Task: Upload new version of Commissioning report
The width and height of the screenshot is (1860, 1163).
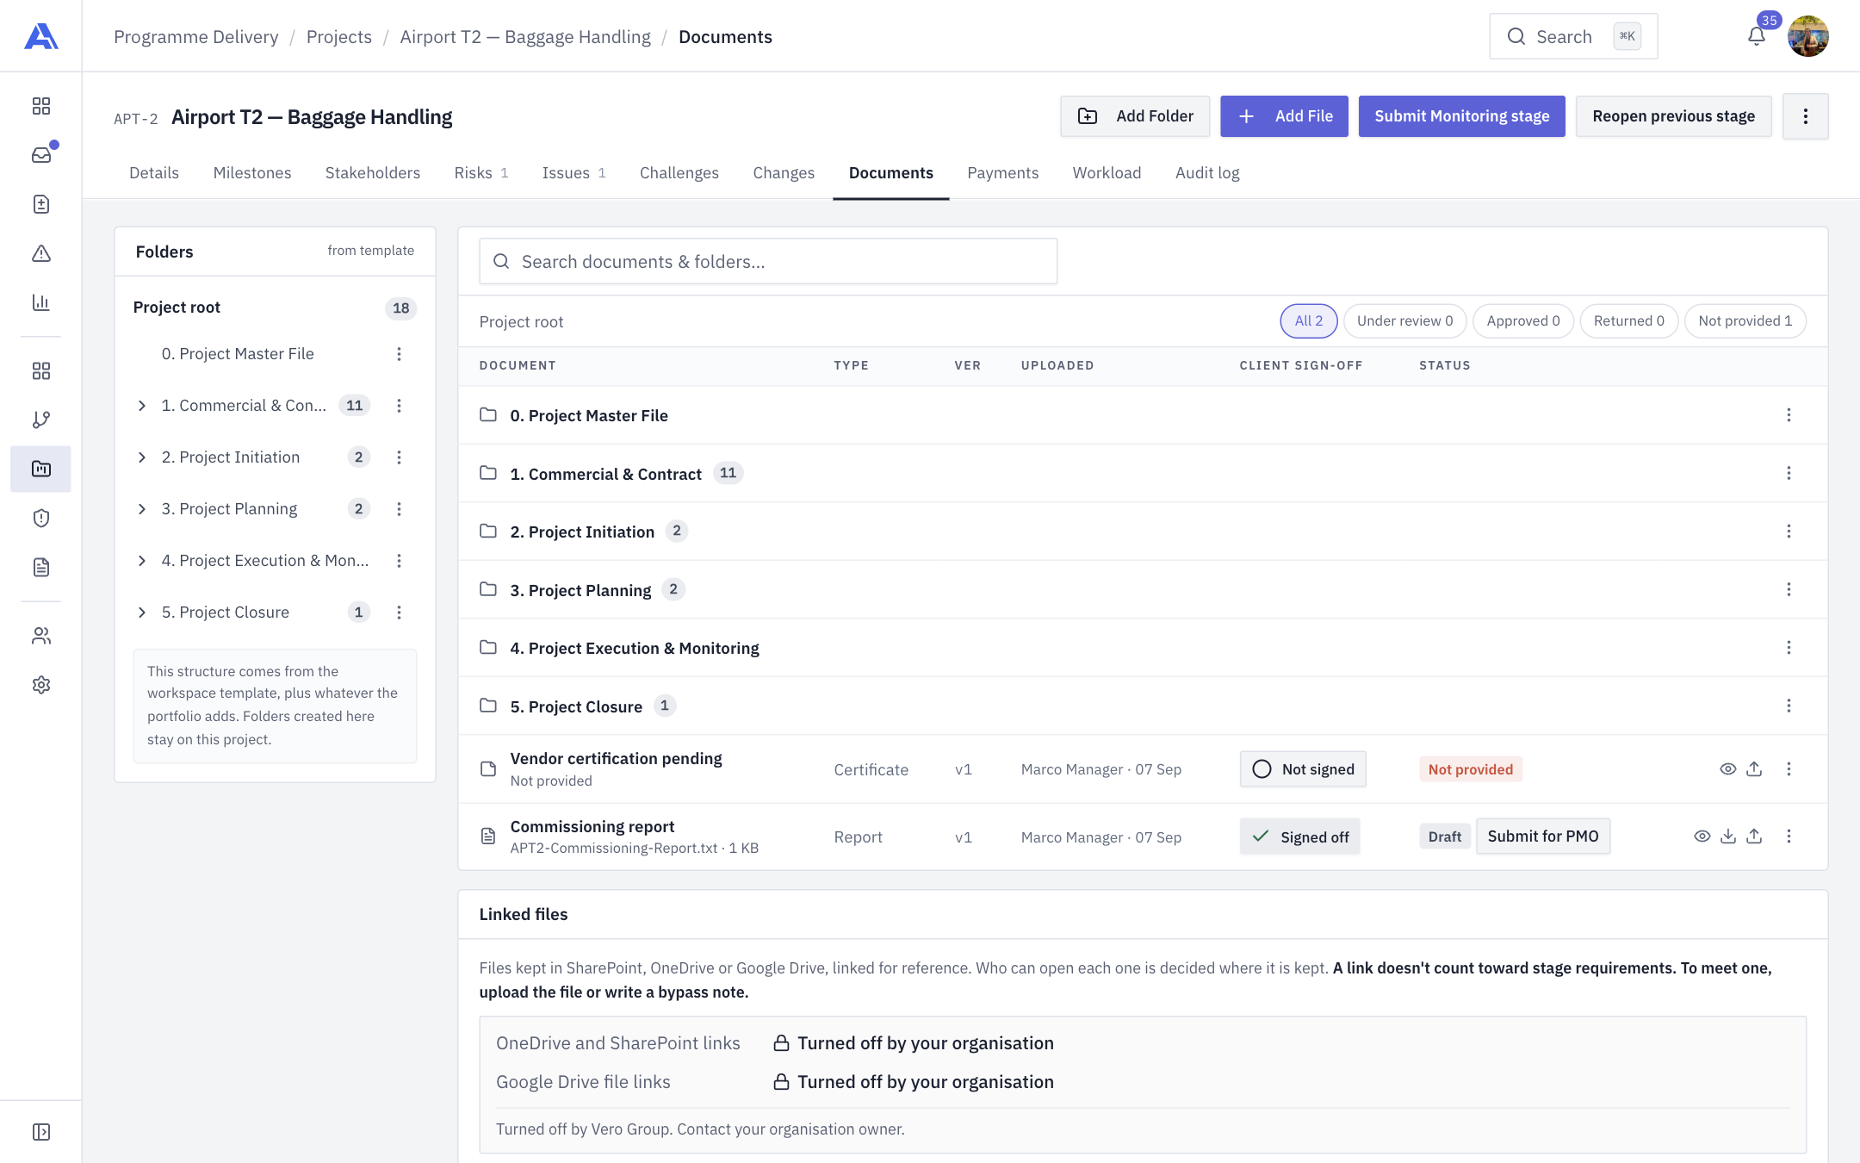Action: click(x=1754, y=836)
